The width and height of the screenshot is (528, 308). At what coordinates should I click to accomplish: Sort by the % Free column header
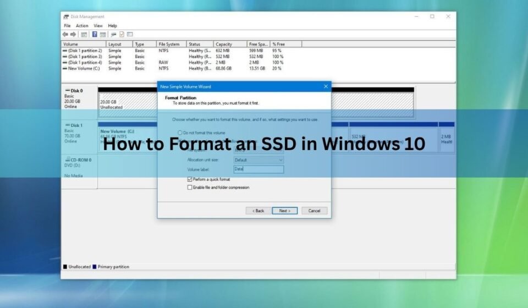coord(286,44)
